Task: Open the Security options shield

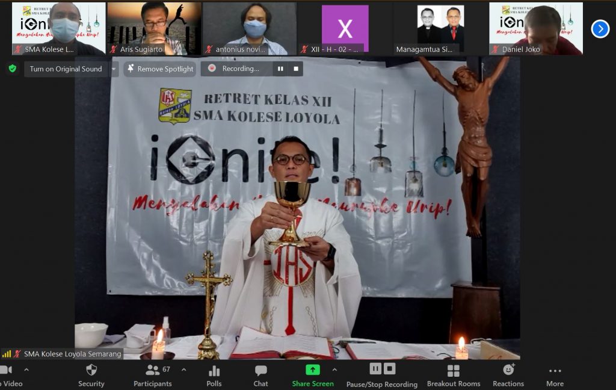Action: point(91,376)
